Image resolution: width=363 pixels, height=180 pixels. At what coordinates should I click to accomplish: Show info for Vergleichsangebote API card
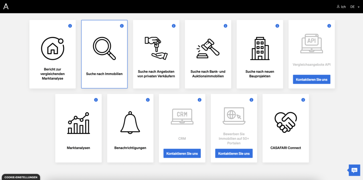click(329, 26)
